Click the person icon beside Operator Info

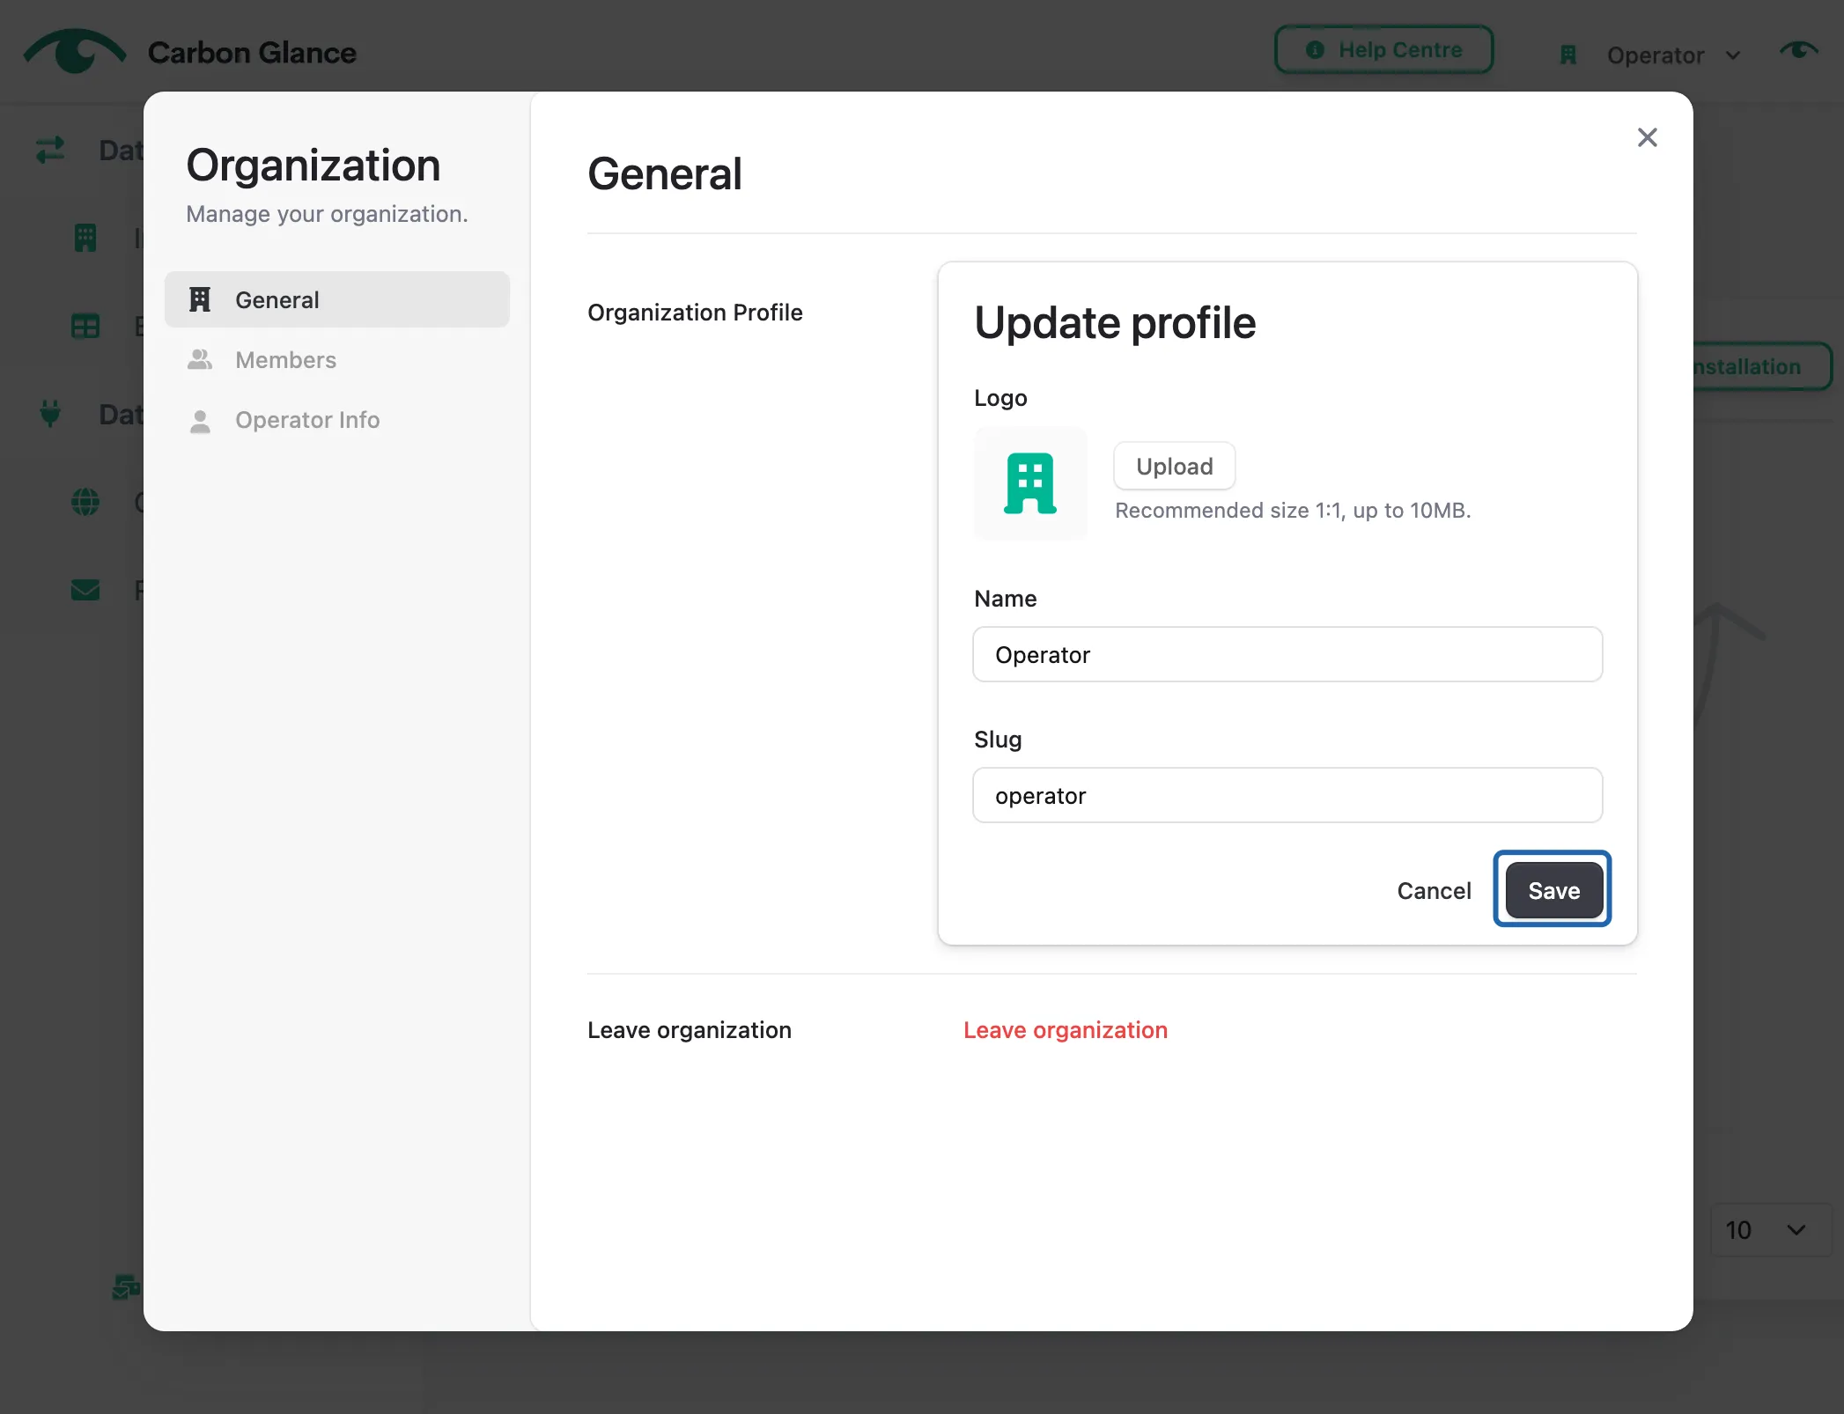click(200, 422)
